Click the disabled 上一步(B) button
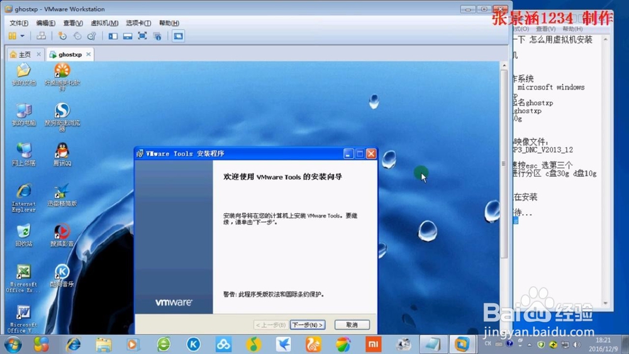 tap(270, 324)
